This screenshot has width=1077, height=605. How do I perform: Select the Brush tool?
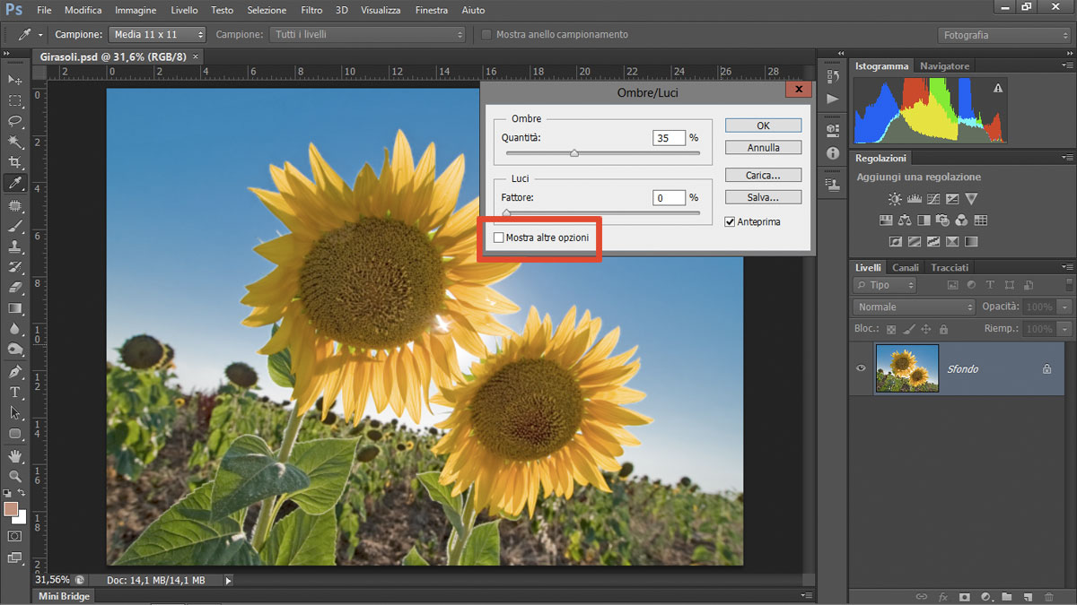[15, 227]
